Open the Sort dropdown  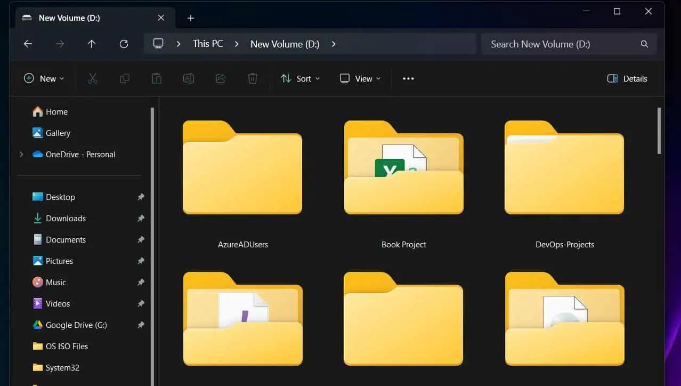tap(301, 78)
